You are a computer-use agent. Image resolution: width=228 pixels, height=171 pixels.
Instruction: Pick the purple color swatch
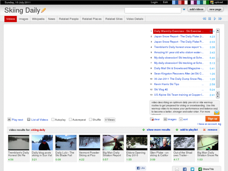pos(195,2)
